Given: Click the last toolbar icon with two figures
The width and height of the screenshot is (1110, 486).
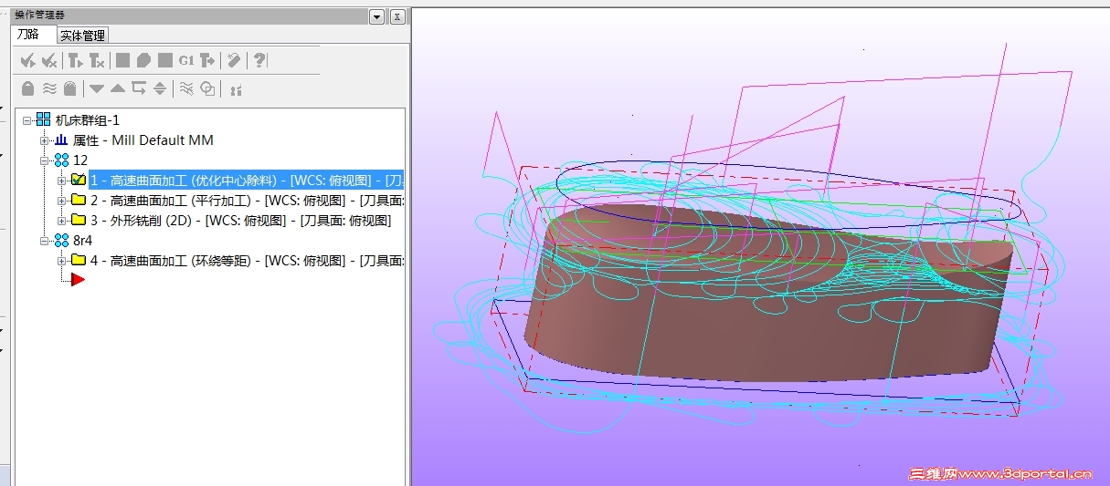Looking at the screenshot, I should pyautogui.click(x=236, y=89).
